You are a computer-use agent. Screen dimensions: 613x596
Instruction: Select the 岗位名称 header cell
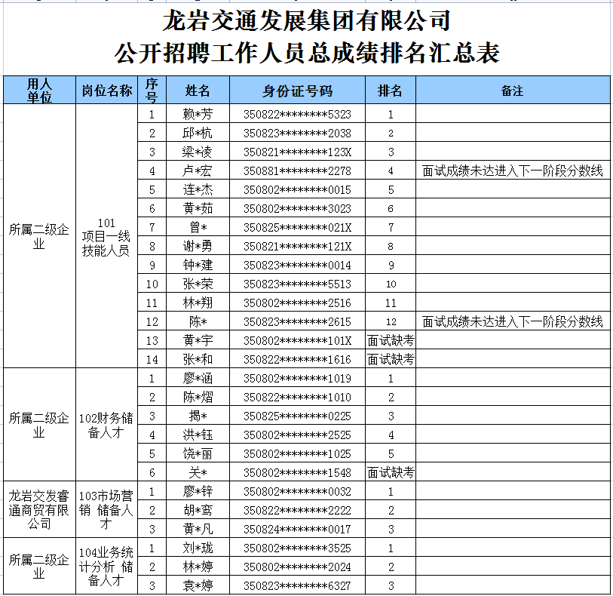(107, 91)
